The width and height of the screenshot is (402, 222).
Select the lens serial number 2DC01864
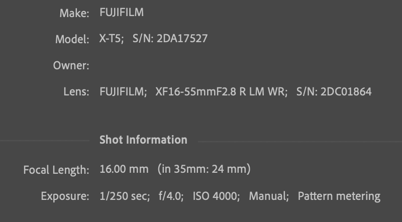346,92
